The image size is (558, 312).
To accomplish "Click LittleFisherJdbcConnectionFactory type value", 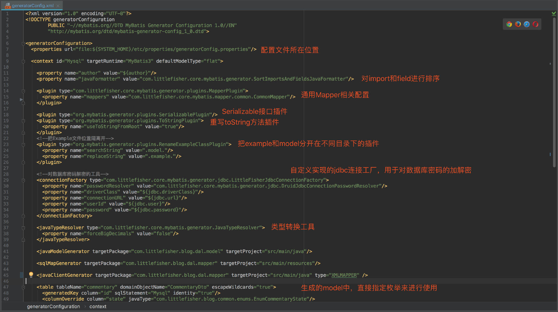I will coord(215,180).
